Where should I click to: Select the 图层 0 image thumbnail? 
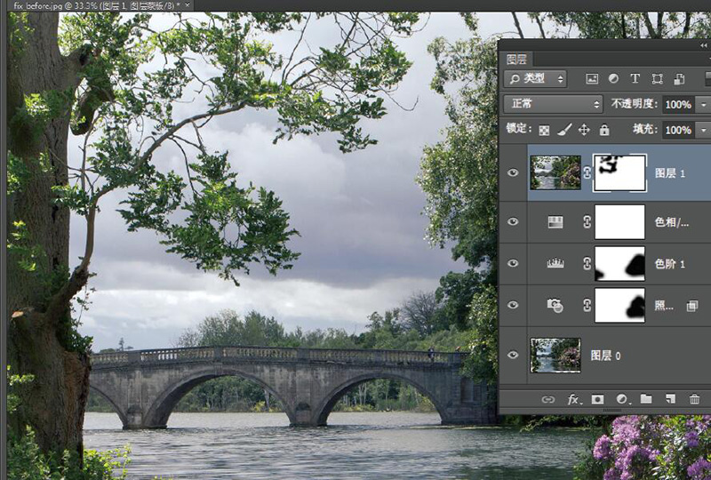[x=555, y=355]
